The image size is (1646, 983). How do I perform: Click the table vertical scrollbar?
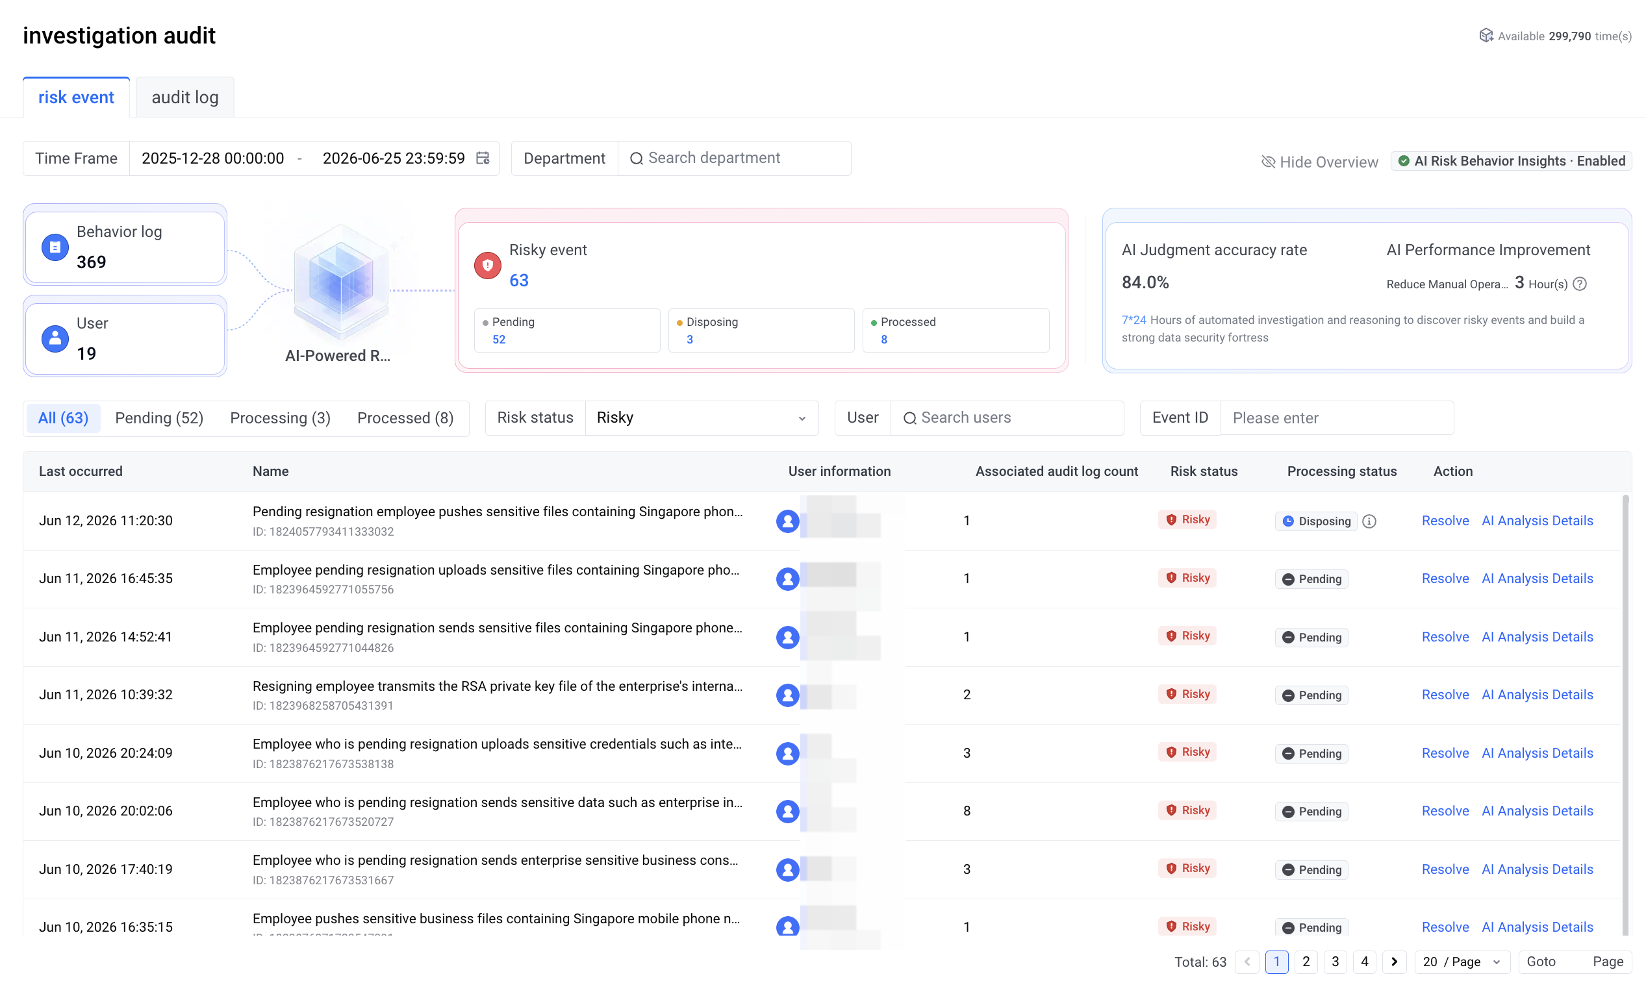coord(1625,715)
